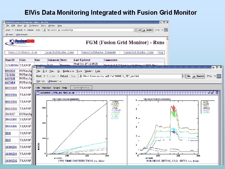Open Back history dropdown in front Mozilla window
The image size is (225, 169).
[x=44, y=76]
